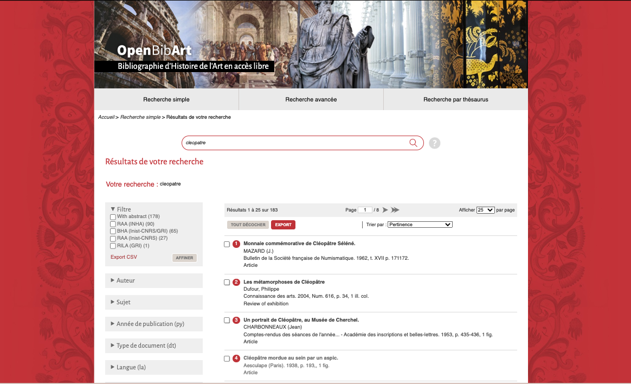Enable the With abstract filter checkbox
Image resolution: width=631 pixels, height=384 pixels.
(x=113, y=217)
